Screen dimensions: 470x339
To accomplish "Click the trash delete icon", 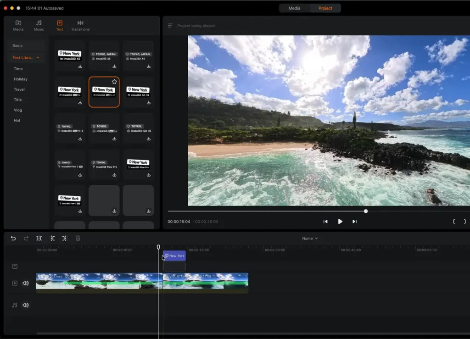I will coord(78,238).
